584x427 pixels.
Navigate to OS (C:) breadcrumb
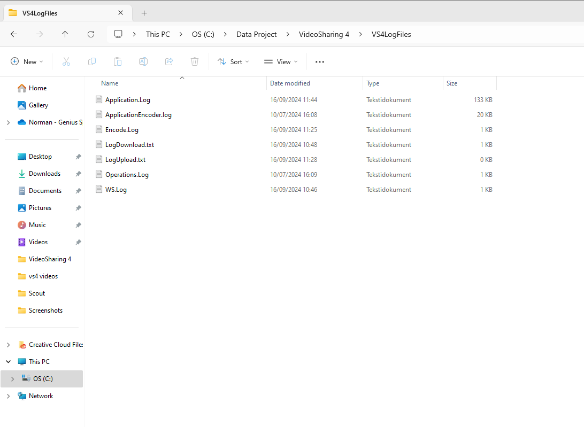203,34
